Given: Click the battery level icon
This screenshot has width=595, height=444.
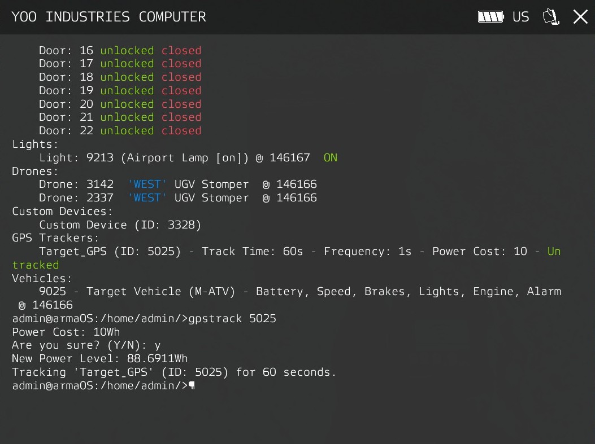Looking at the screenshot, I should pos(490,17).
